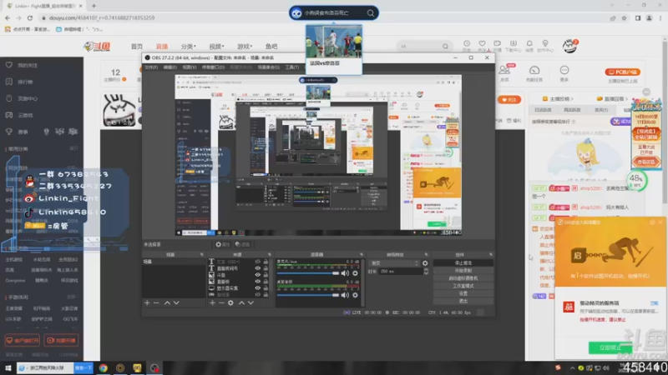Screen dimensions: 668x375
Task: Open the Douyu messages bell icon
Action: click(x=529, y=45)
